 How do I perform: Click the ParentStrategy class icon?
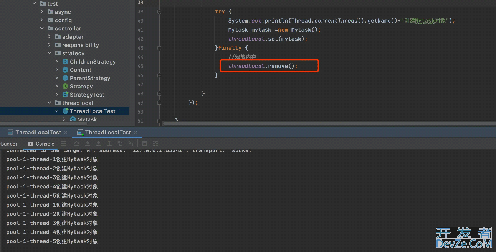65,78
